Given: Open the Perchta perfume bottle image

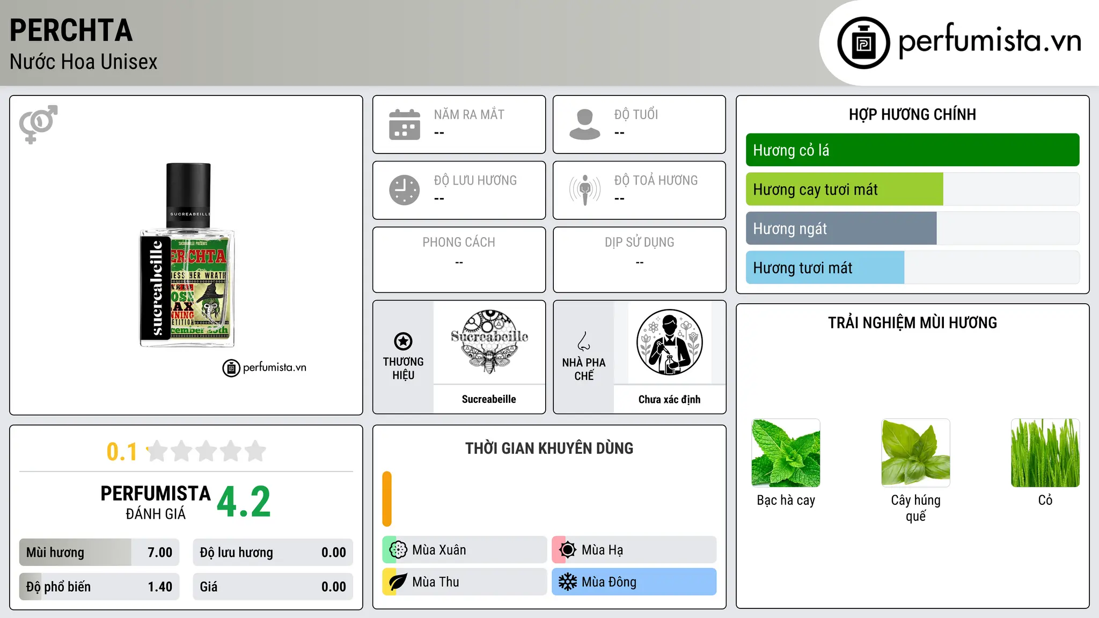Looking at the screenshot, I should (187, 255).
